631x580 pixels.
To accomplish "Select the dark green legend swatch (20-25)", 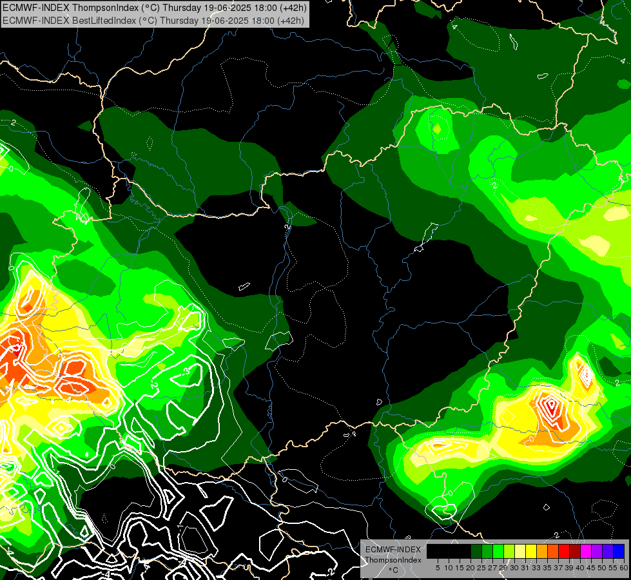I will point(476,551).
